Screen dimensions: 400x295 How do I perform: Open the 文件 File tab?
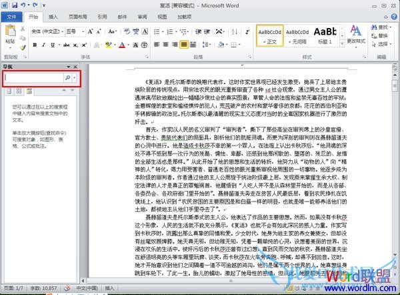point(11,17)
